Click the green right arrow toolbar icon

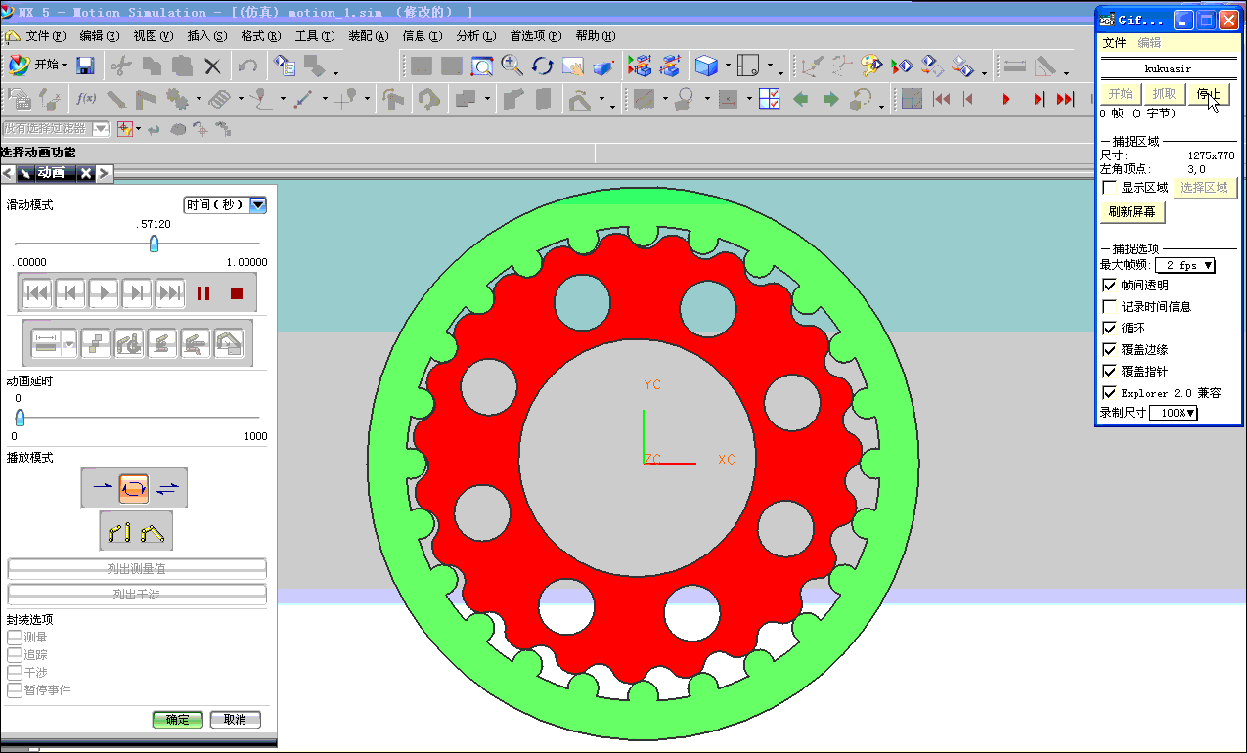pos(831,99)
